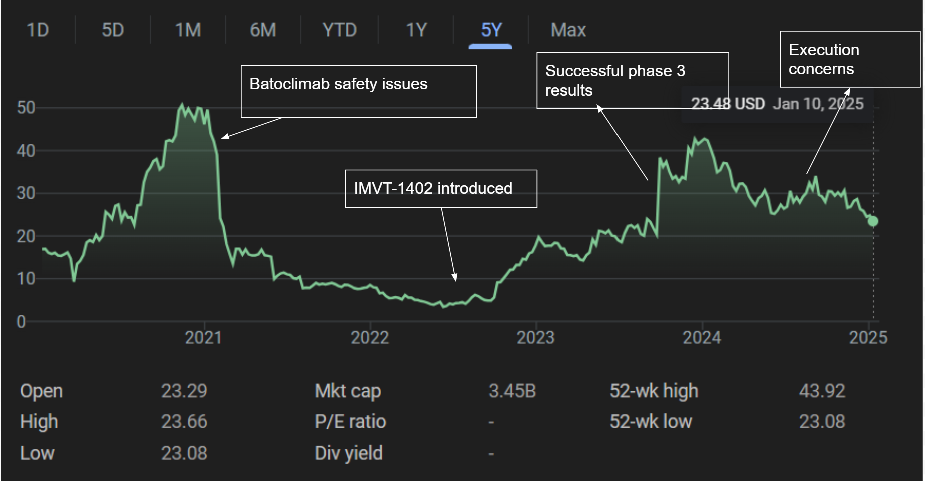Switch to the 6M range tab

point(263,30)
